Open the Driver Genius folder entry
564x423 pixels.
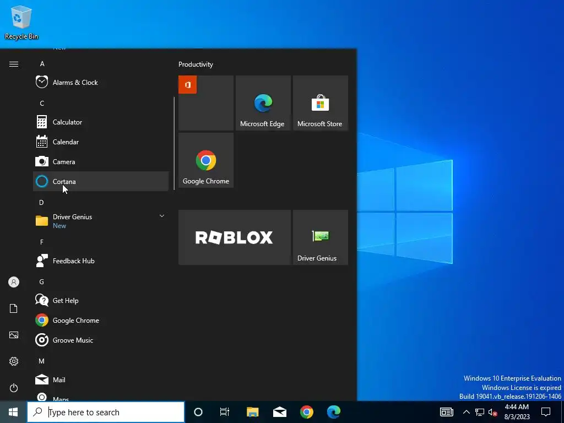pyautogui.click(x=101, y=221)
